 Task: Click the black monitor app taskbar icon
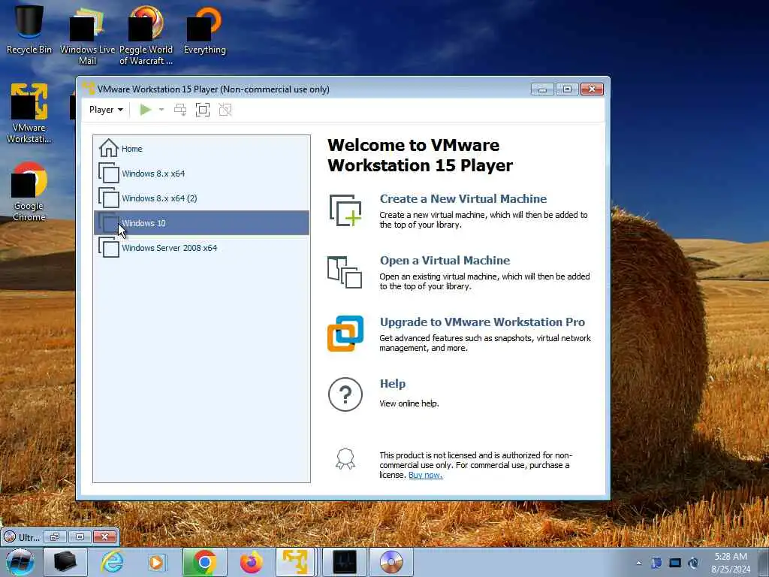[x=344, y=562]
